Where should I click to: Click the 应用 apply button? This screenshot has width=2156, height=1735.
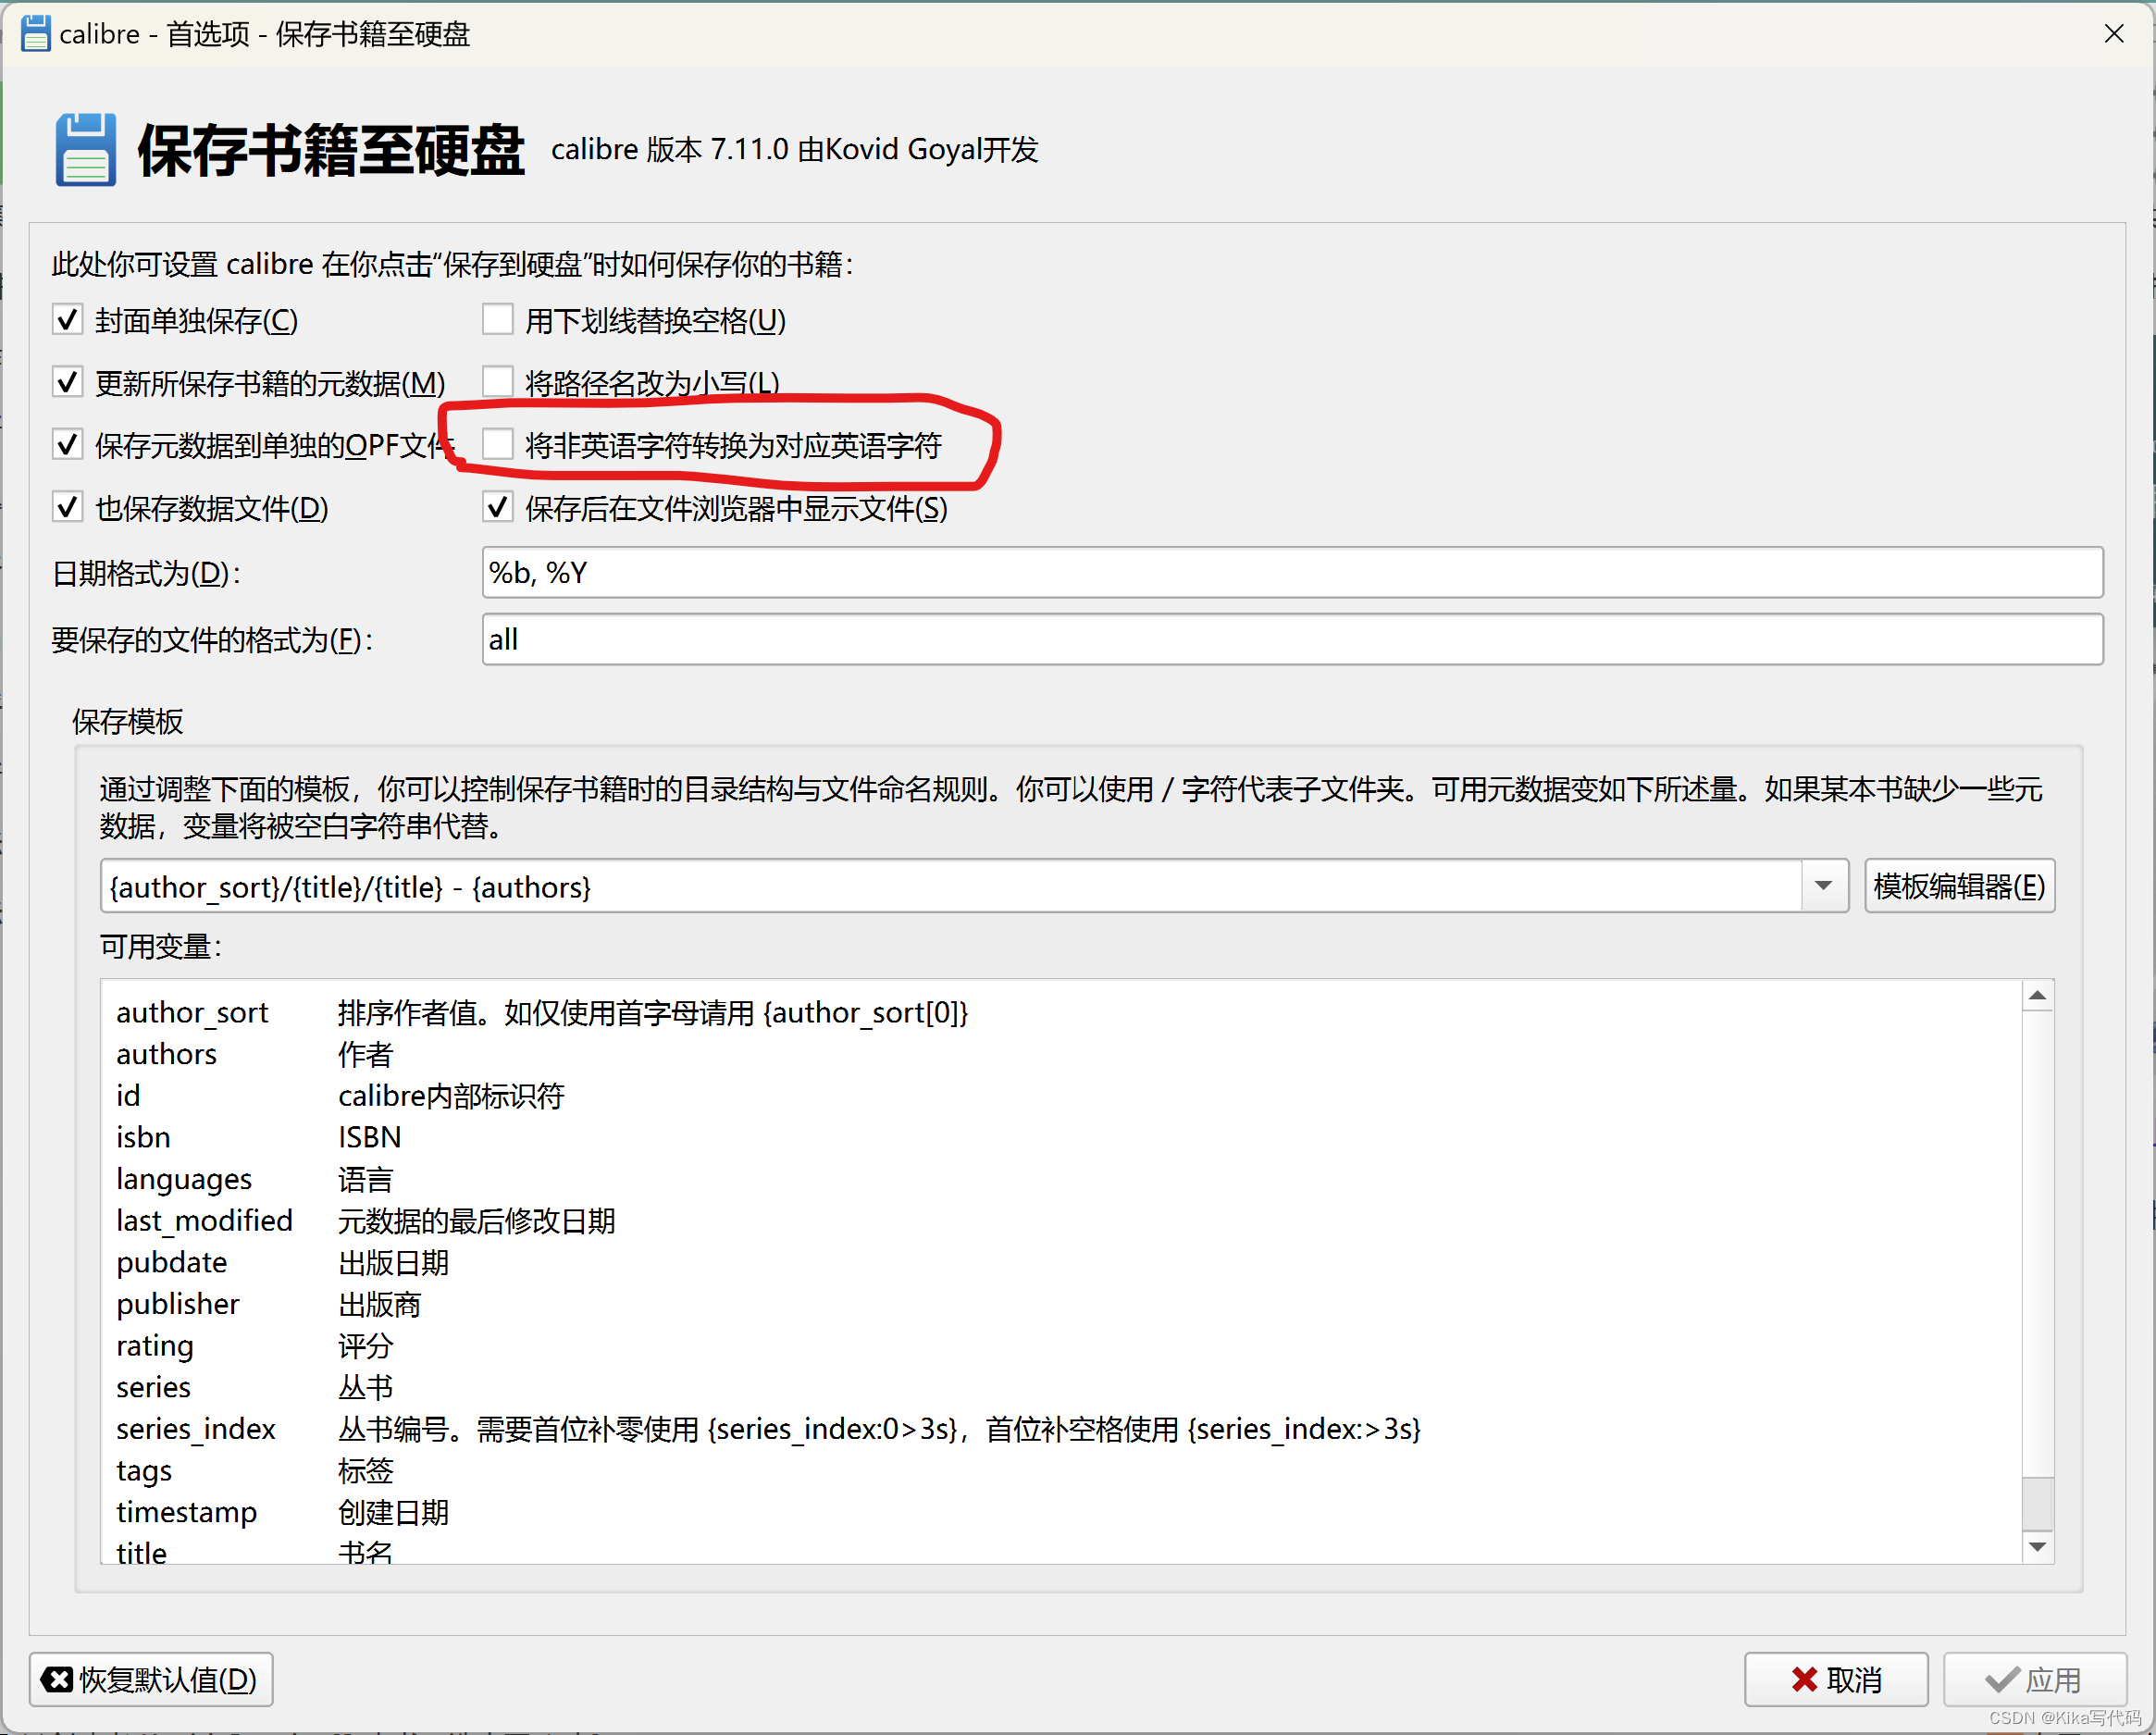(x=2034, y=1679)
